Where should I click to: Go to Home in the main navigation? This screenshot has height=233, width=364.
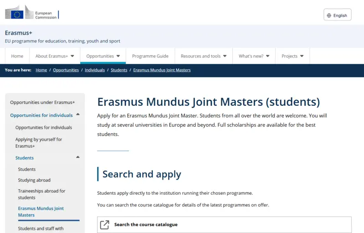coord(17,56)
